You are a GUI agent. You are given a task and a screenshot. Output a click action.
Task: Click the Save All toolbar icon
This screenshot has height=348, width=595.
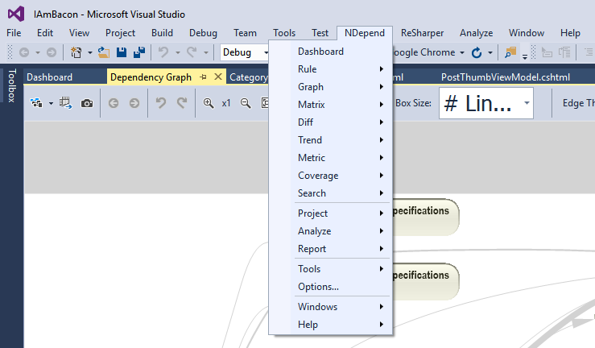[138, 52]
